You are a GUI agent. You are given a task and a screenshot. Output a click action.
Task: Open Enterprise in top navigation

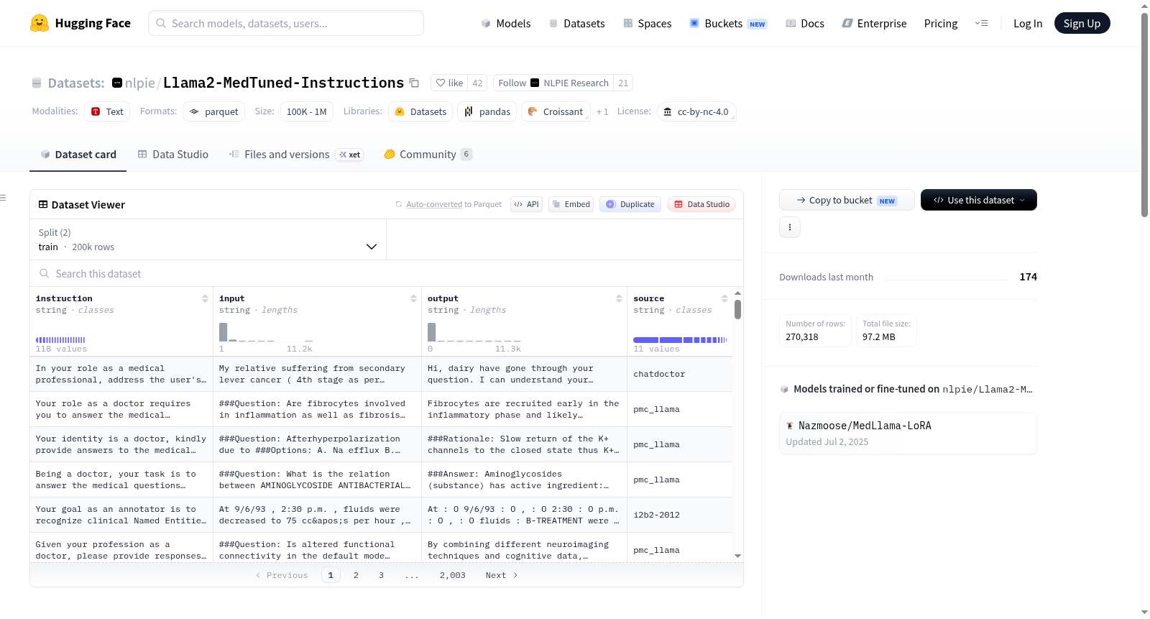(875, 23)
